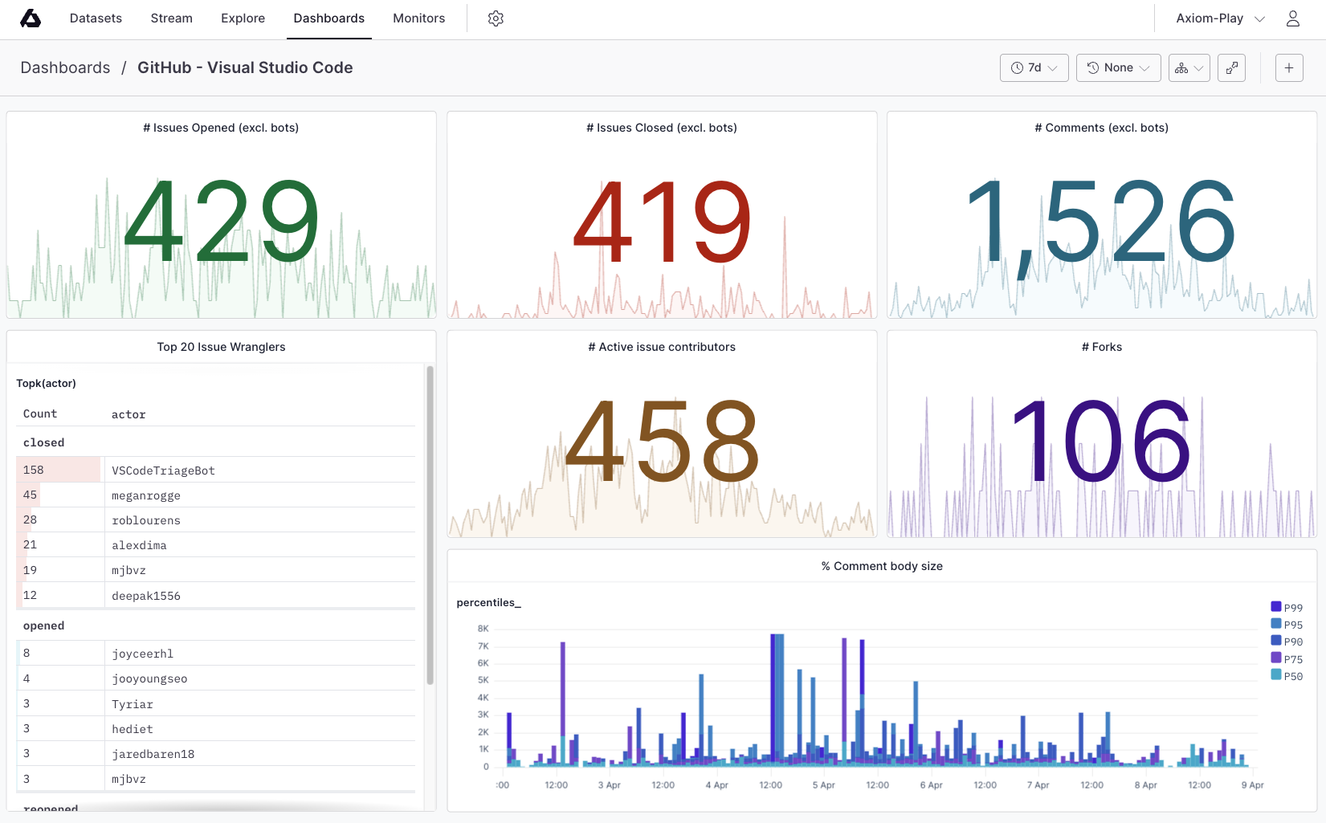Open the dashboard sharing tree icon dropdown
The image size is (1326, 823).
point(1189,68)
